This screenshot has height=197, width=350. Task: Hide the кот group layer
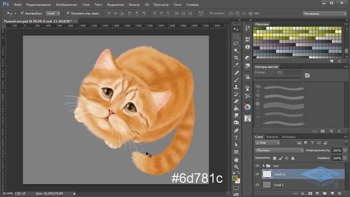coord(257,166)
